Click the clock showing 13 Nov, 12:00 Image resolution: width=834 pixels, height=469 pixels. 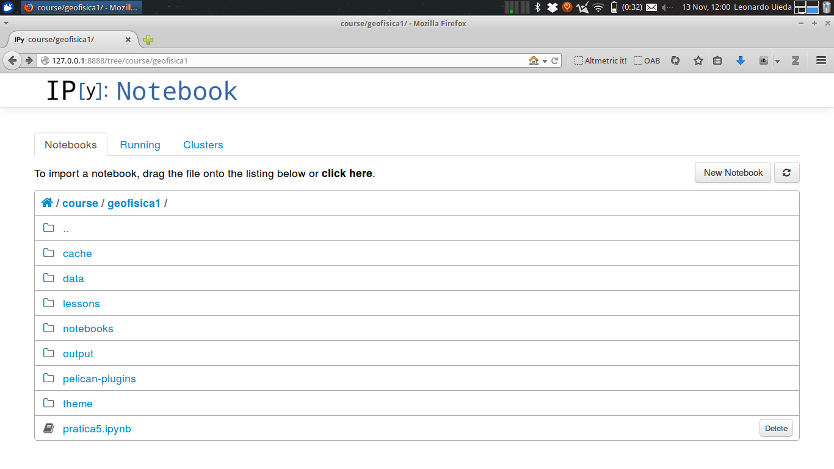(x=706, y=7)
